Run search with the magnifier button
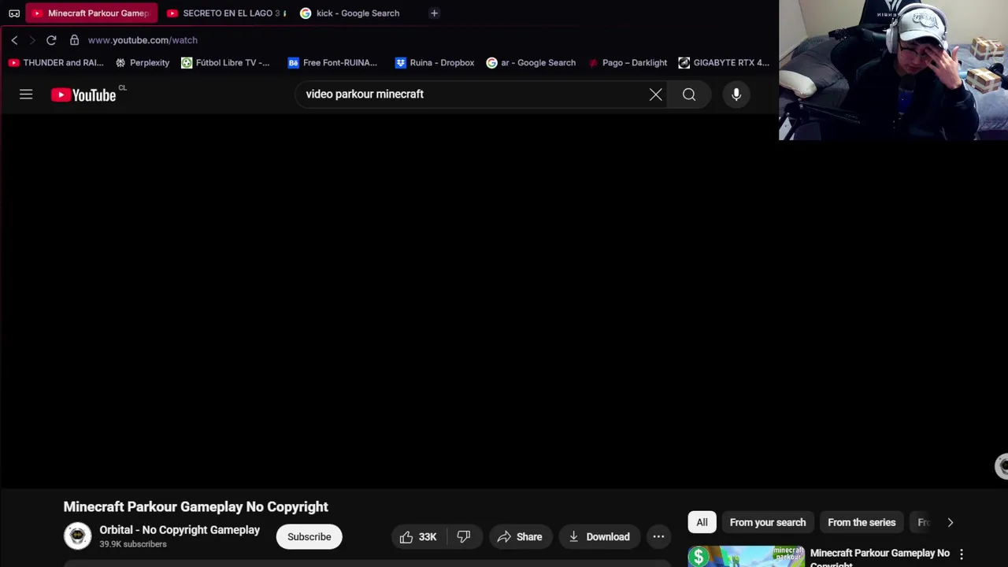1008x567 pixels. [689, 94]
